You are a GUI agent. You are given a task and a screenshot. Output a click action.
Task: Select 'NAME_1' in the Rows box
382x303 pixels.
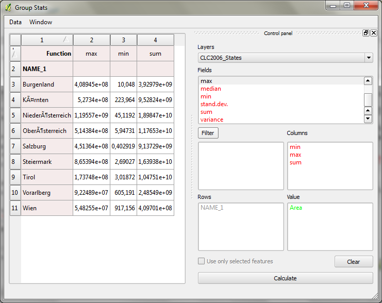(212, 208)
